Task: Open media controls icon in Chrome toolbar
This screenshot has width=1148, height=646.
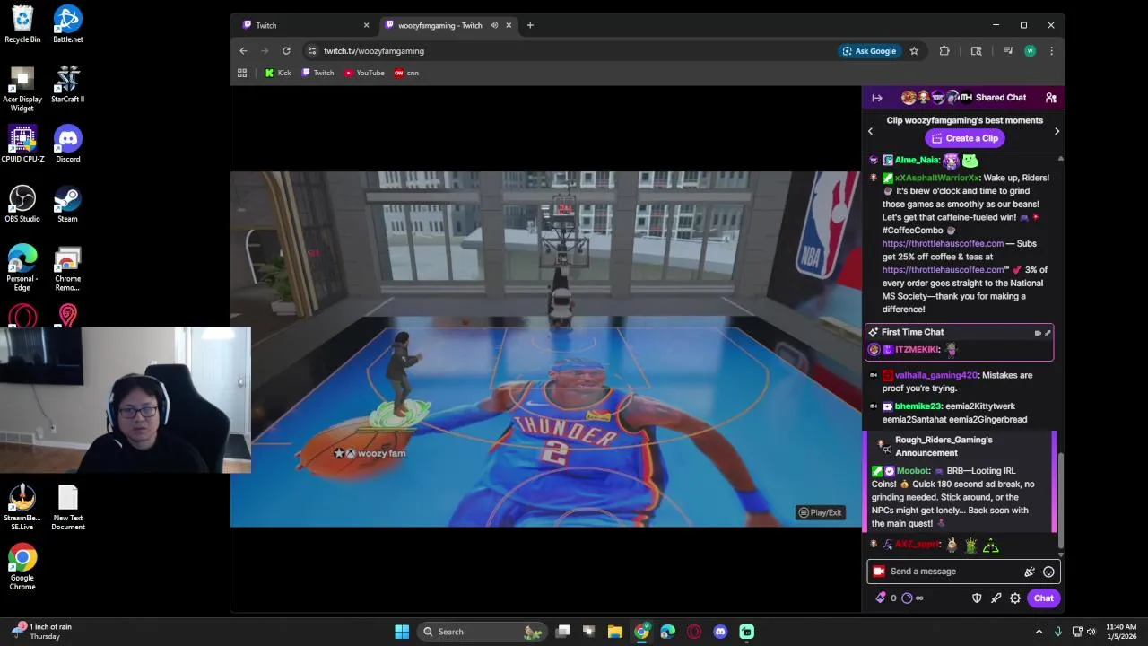Action: (1009, 51)
